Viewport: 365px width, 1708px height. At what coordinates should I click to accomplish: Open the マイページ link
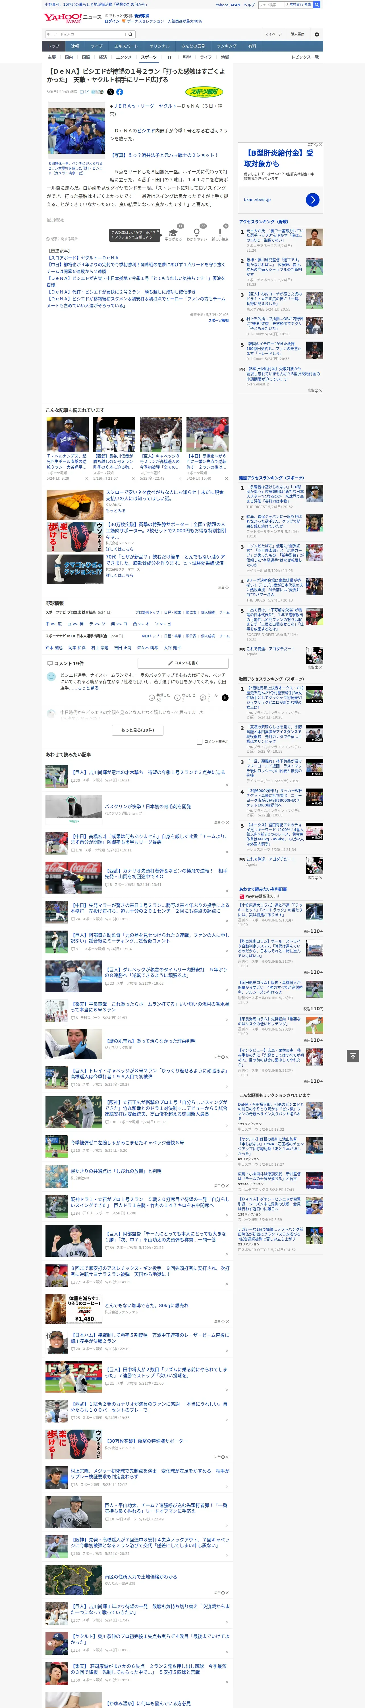(x=273, y=34)
